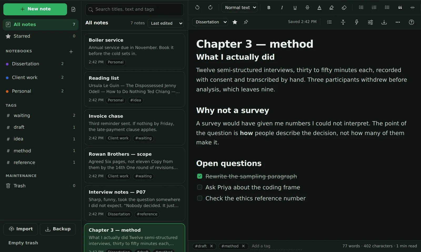Click the word count status text

tap(379, 246)
